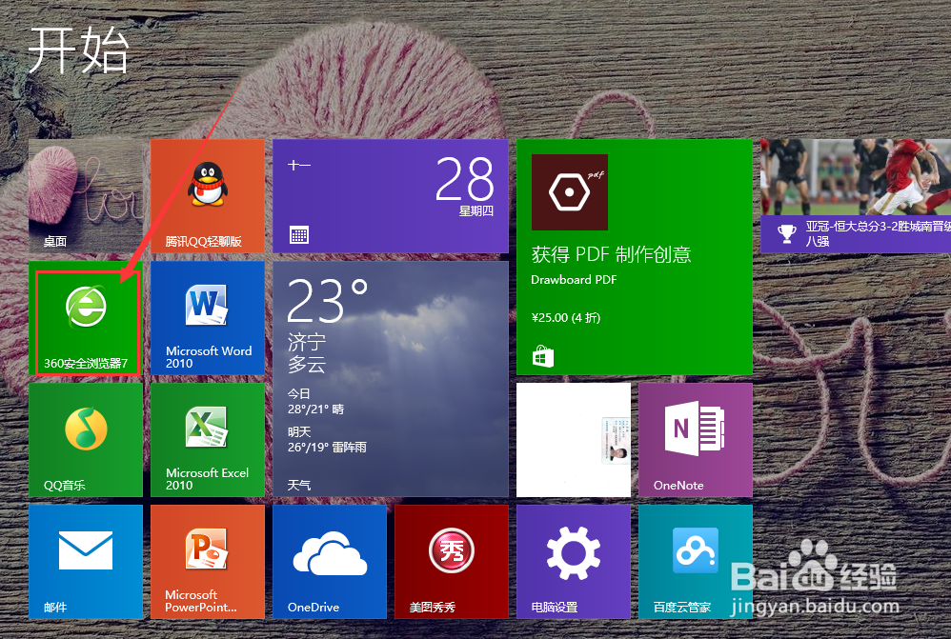Open the OneNote tile
951x639 pixels.
pyautogui.click(x=696, y=440)
